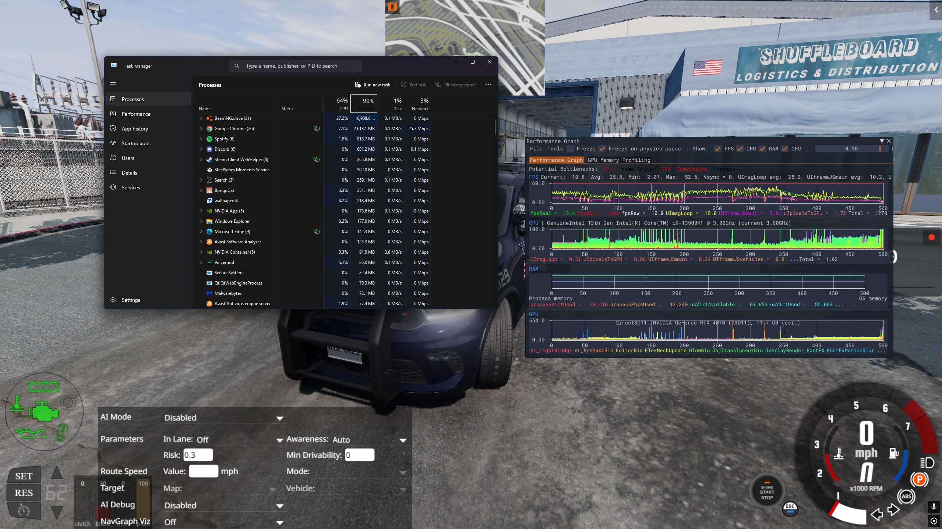Go to Startup apps section
This screenshot has width=942, height=529.
point(148,143)
